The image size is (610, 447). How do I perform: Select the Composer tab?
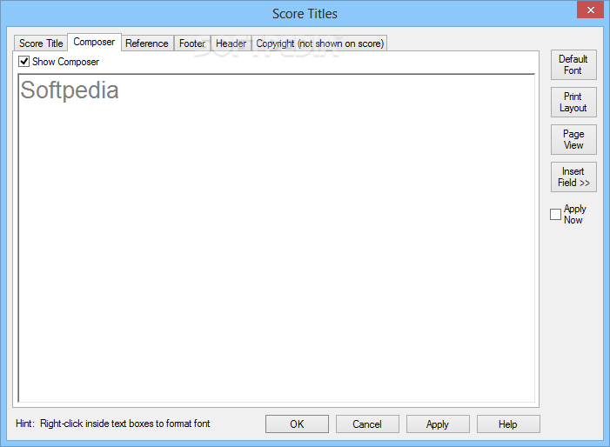click(94, 42)
